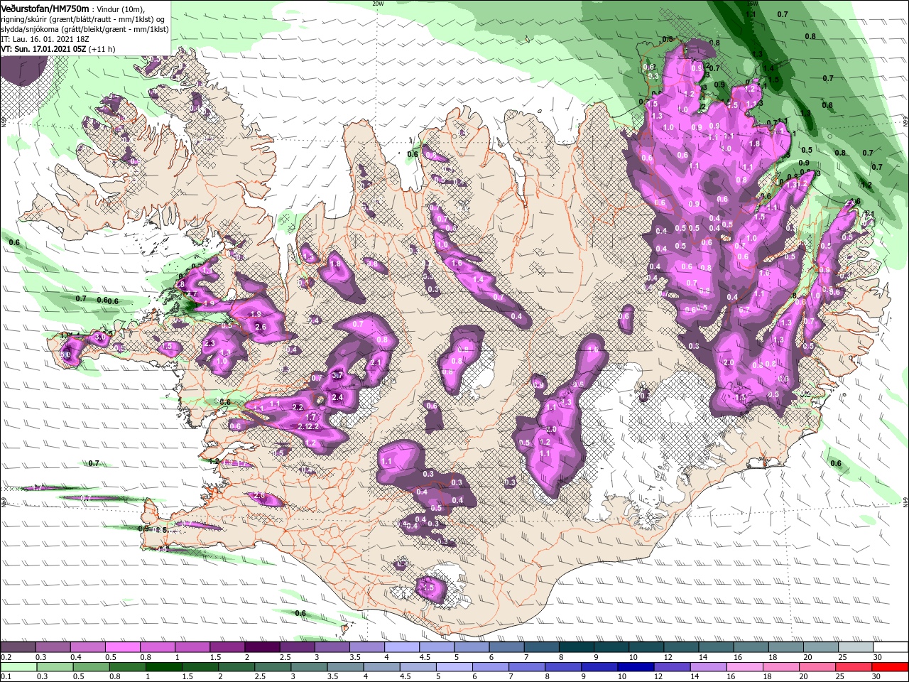
Task: Click the lower legend swatch starting at 0.1
Action: coord(18,666)
